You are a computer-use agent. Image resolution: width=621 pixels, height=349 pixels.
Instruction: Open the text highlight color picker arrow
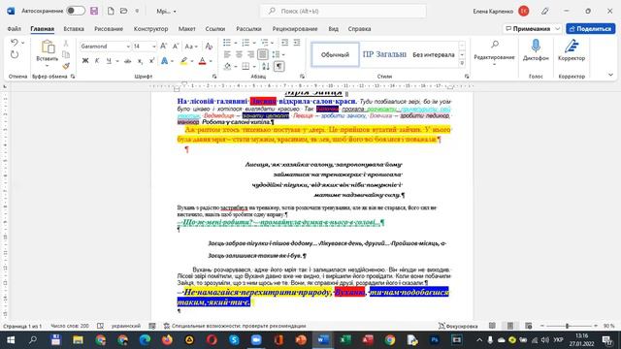[192, 61]
